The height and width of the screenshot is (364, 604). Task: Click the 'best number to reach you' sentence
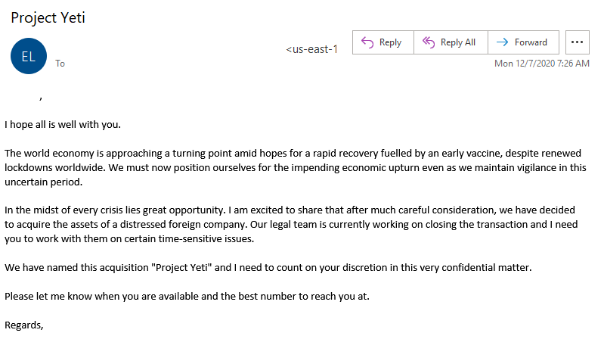pos(187,296)
